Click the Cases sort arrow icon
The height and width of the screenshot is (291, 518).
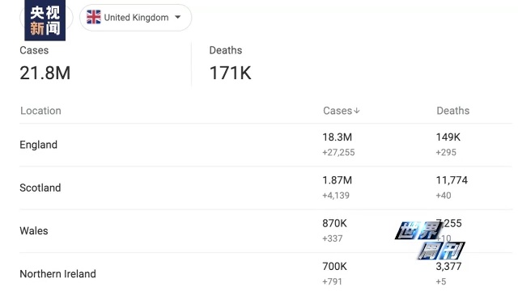(356, 111)
